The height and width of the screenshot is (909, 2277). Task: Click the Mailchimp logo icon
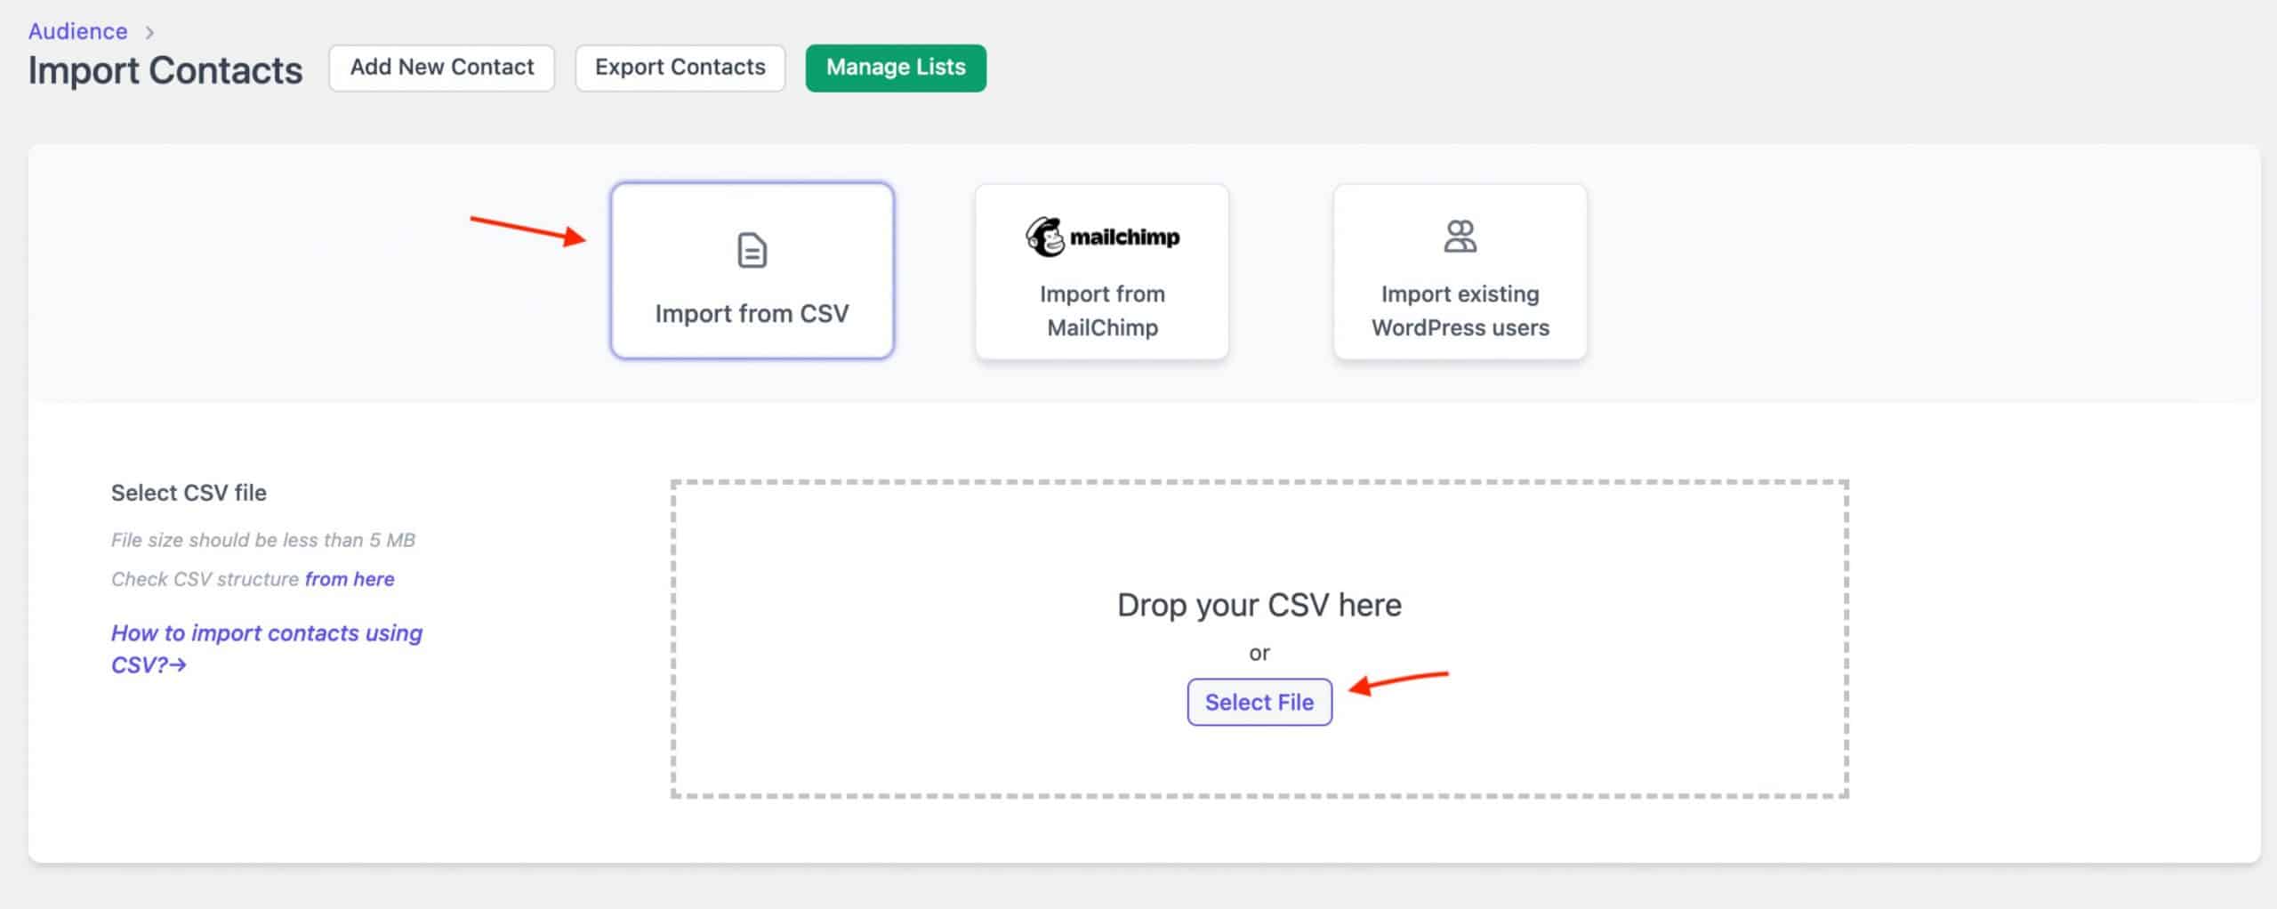click(x=1102, y=237)
